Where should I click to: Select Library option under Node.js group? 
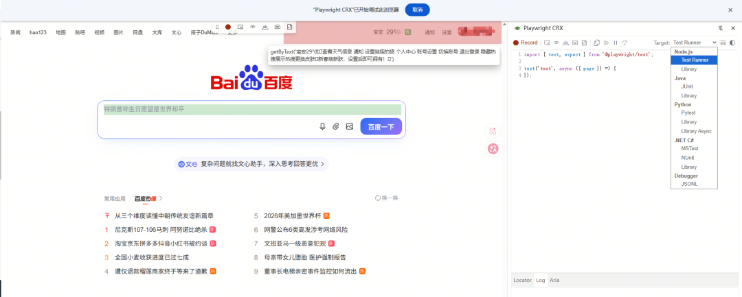click(x=694, y=69)
